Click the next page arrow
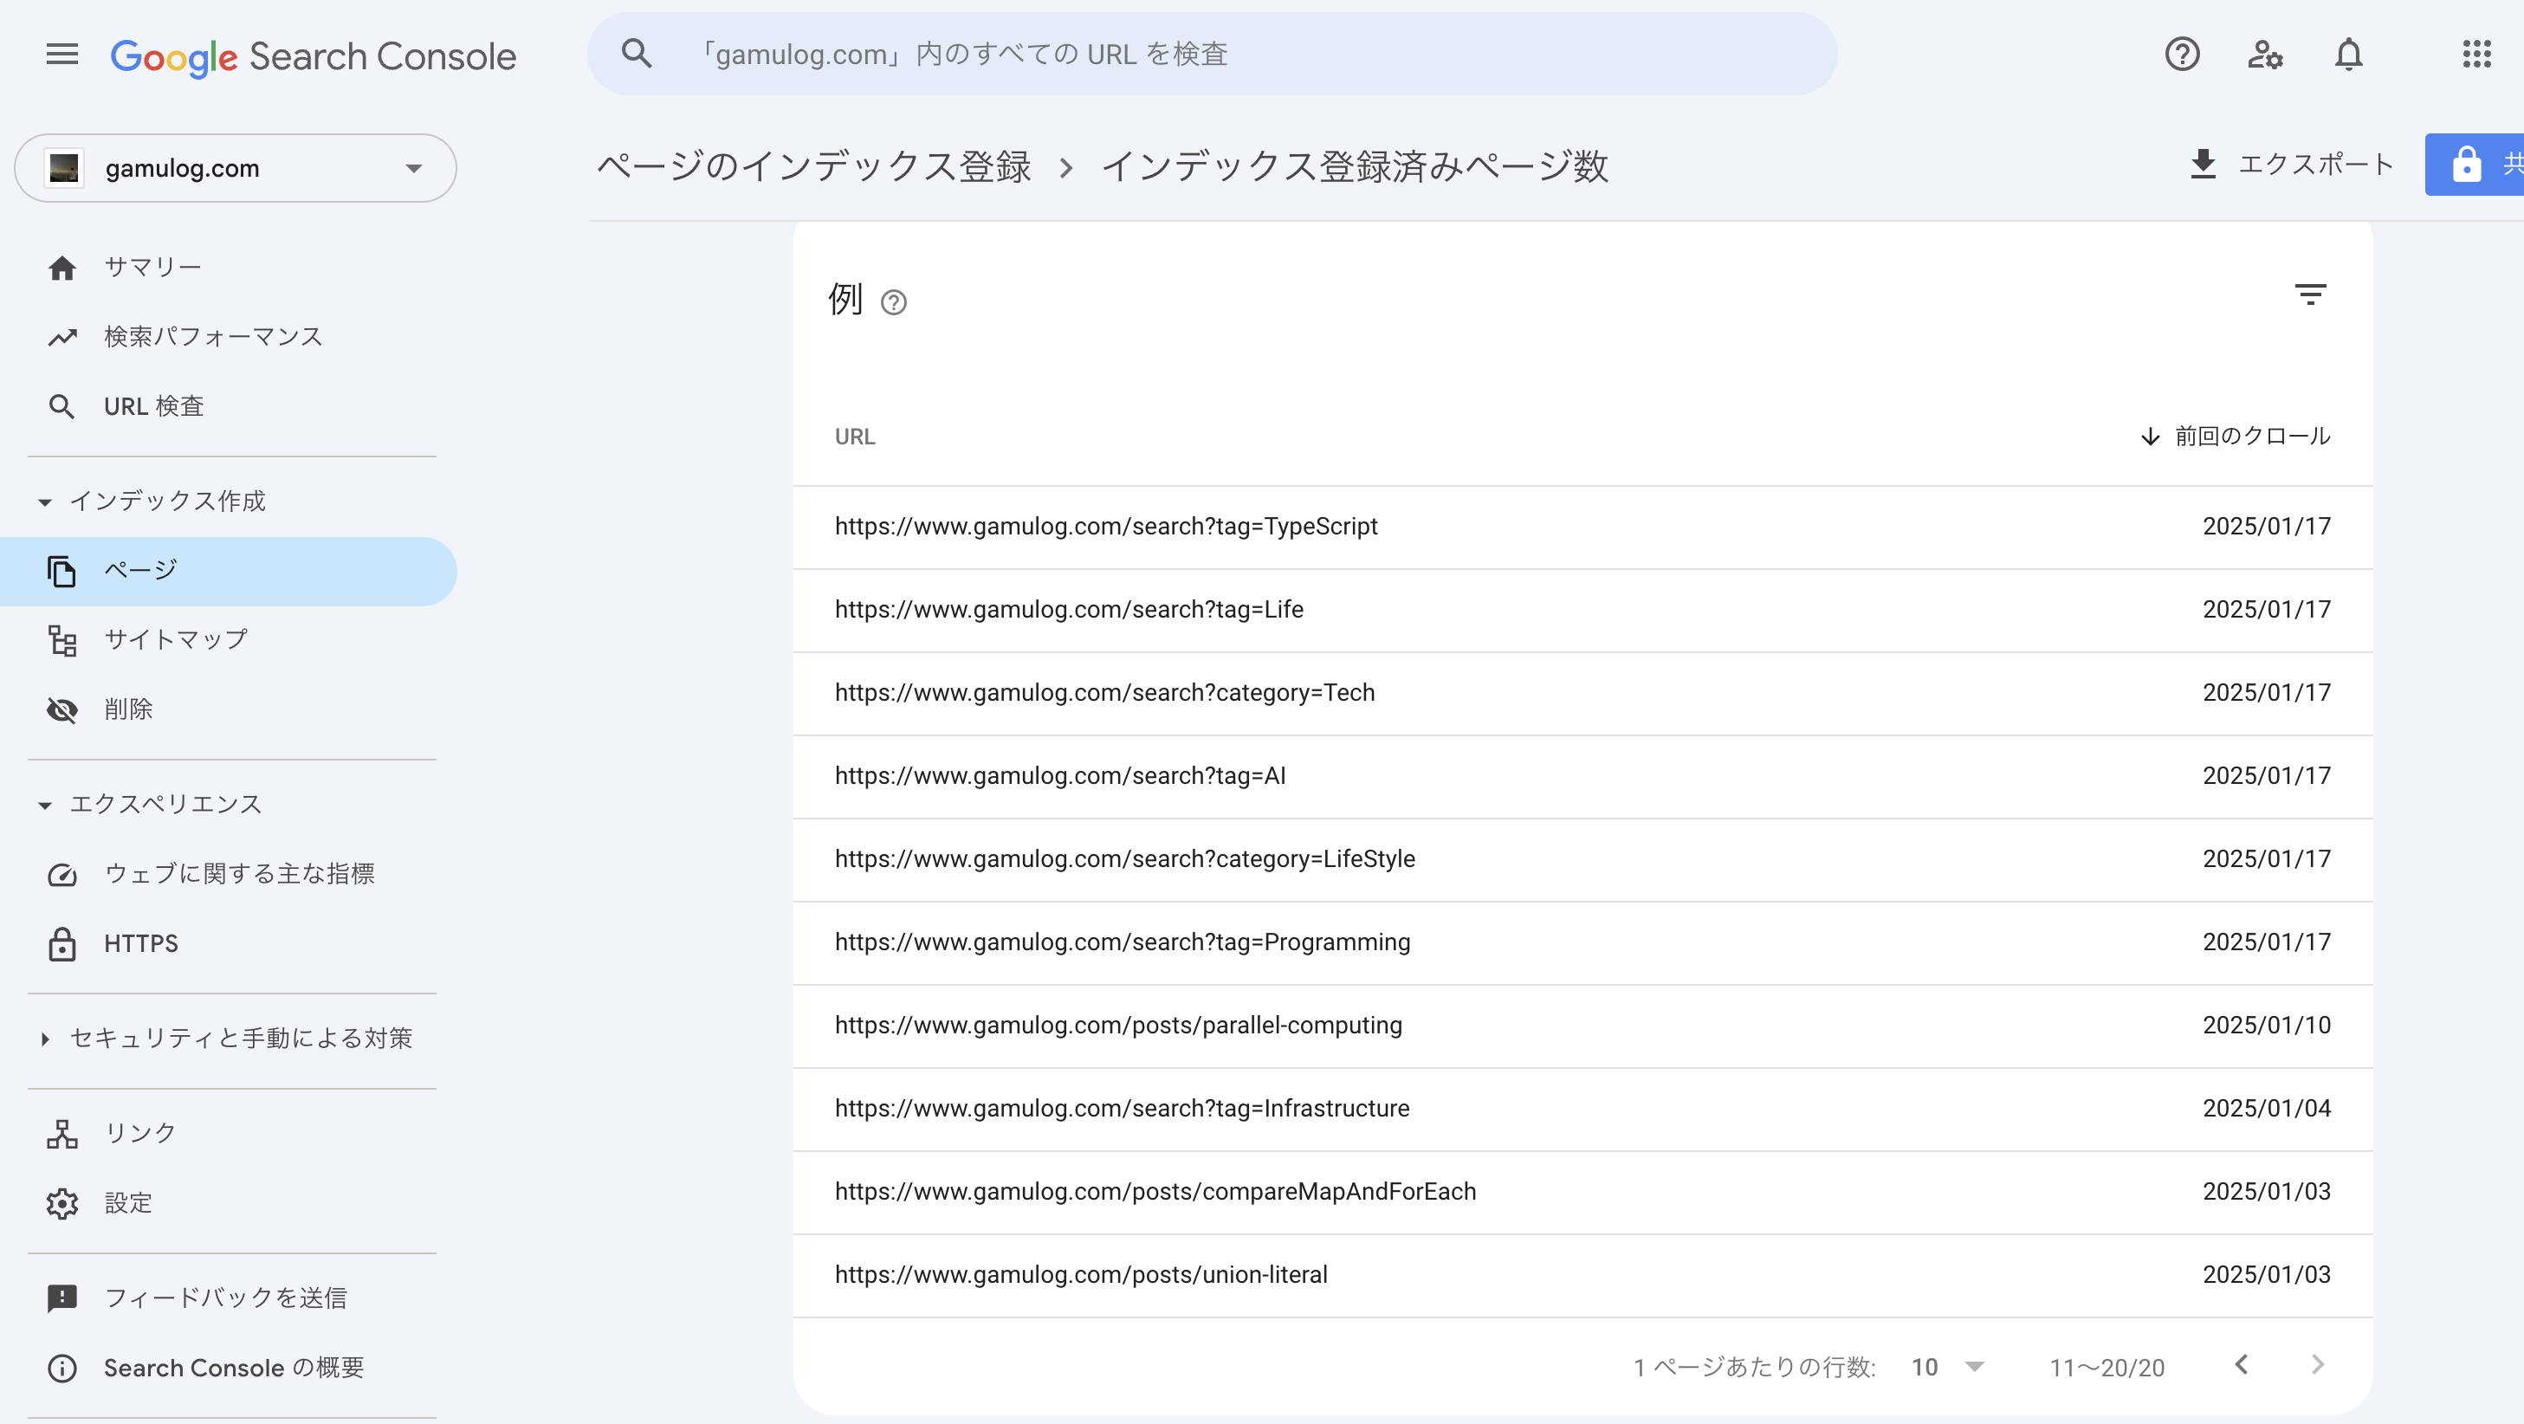This screenshot has width=2524, height=1424. [x=2317, y=1365]
